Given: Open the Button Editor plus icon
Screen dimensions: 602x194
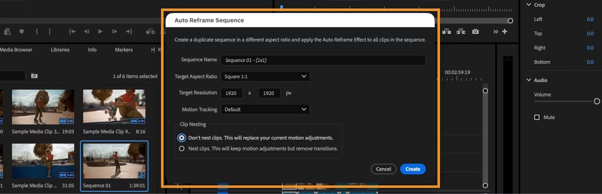Looking at the screenshot, I should point(505,31).
